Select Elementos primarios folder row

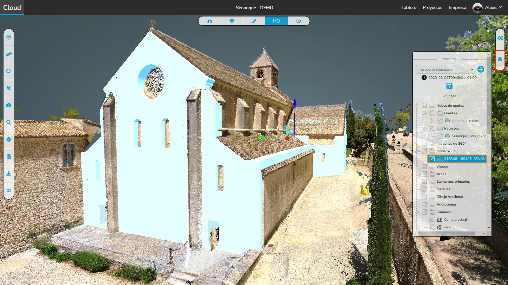point(453,181)
